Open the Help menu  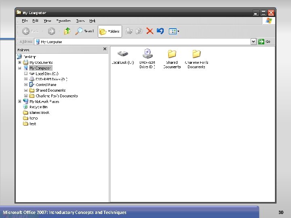click(x=92, y=21)
